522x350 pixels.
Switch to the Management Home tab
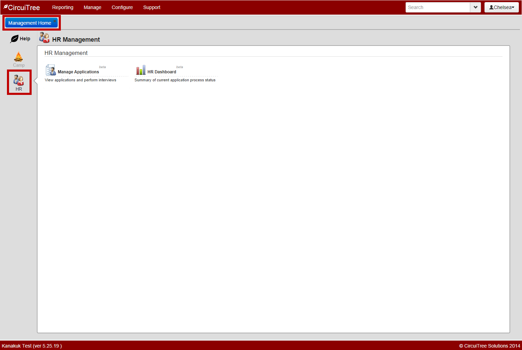(30, 23)
